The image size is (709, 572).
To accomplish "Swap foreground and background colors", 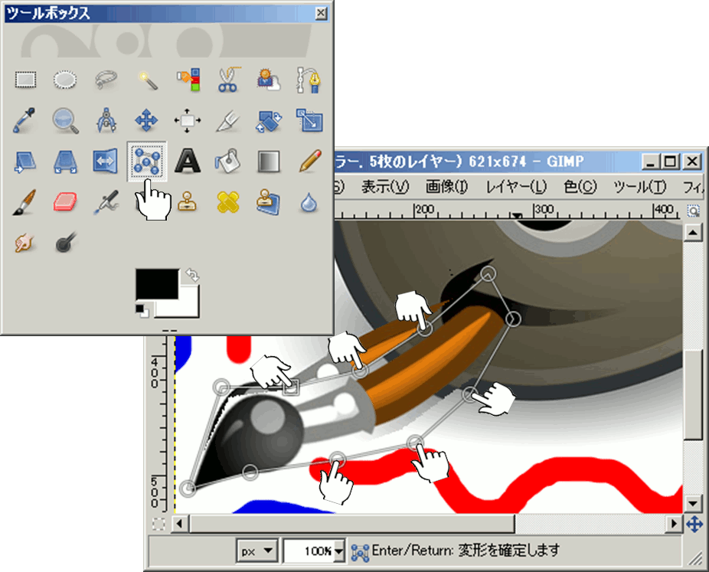I will pyautogui.click(x=193, y=275).
